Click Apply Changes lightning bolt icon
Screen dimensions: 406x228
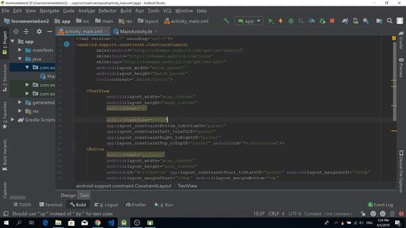(x=280, y=21)
